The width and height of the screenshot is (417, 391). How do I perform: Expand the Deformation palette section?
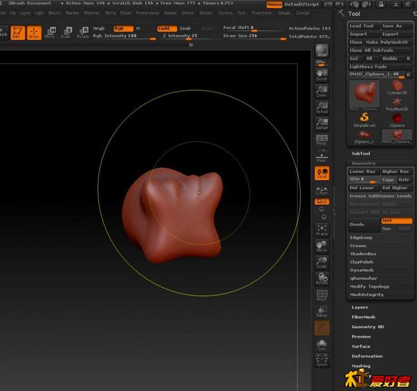(x=367, y=356)
